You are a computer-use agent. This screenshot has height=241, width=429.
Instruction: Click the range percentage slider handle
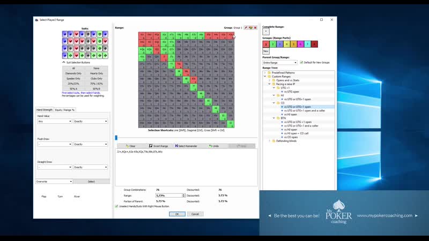pos(116,138)
